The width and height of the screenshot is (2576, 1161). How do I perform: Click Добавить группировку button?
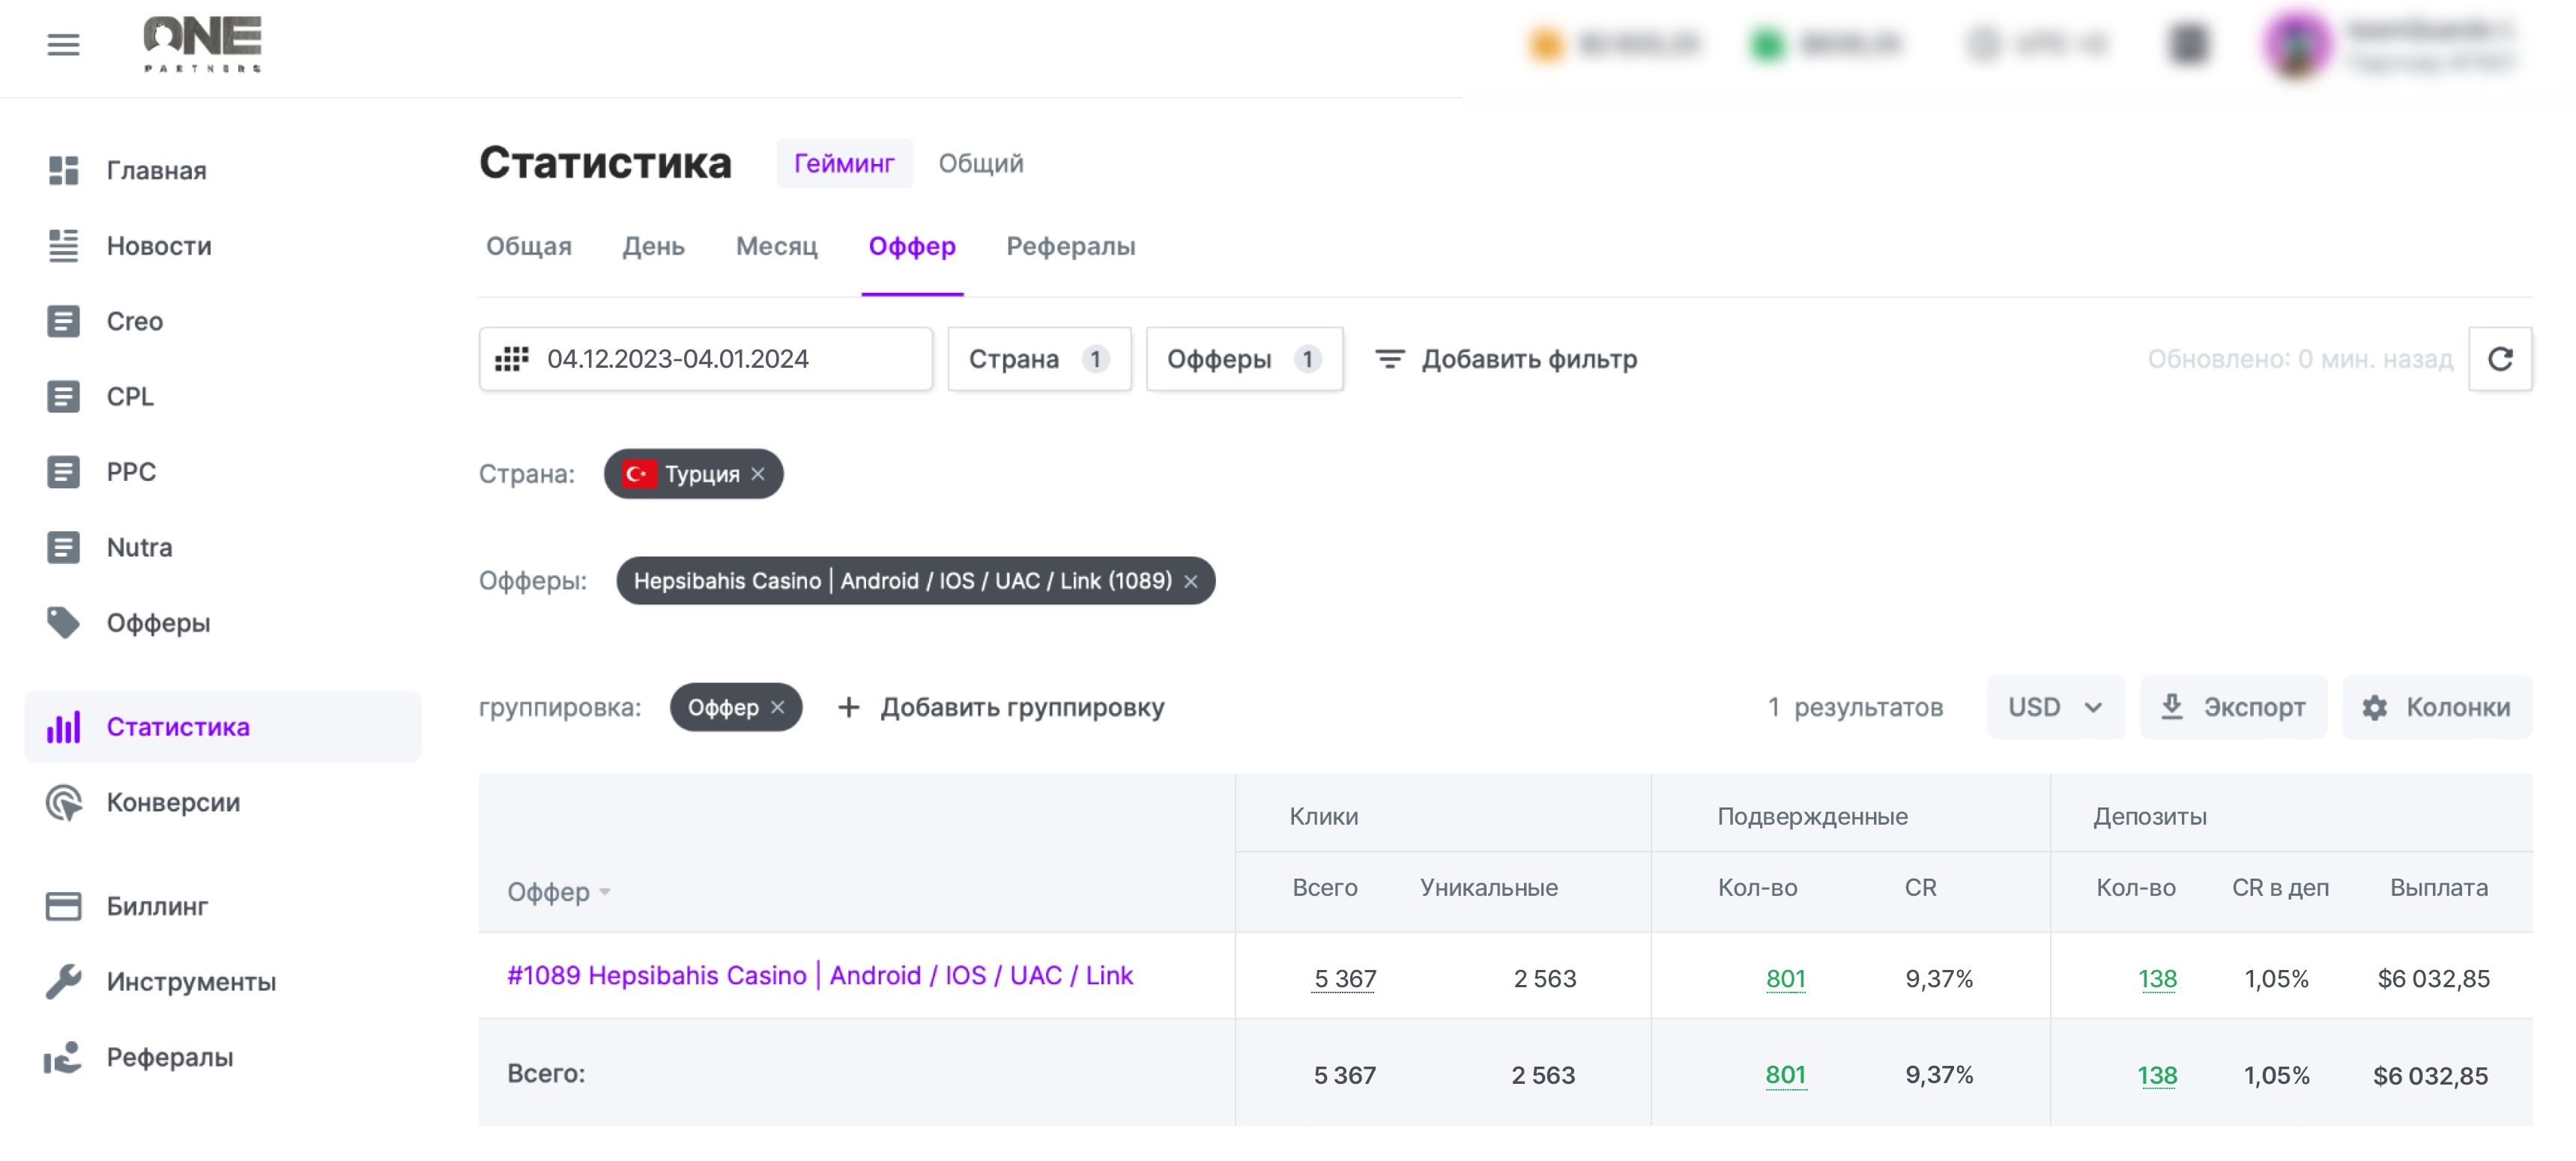click(1001, 707)
